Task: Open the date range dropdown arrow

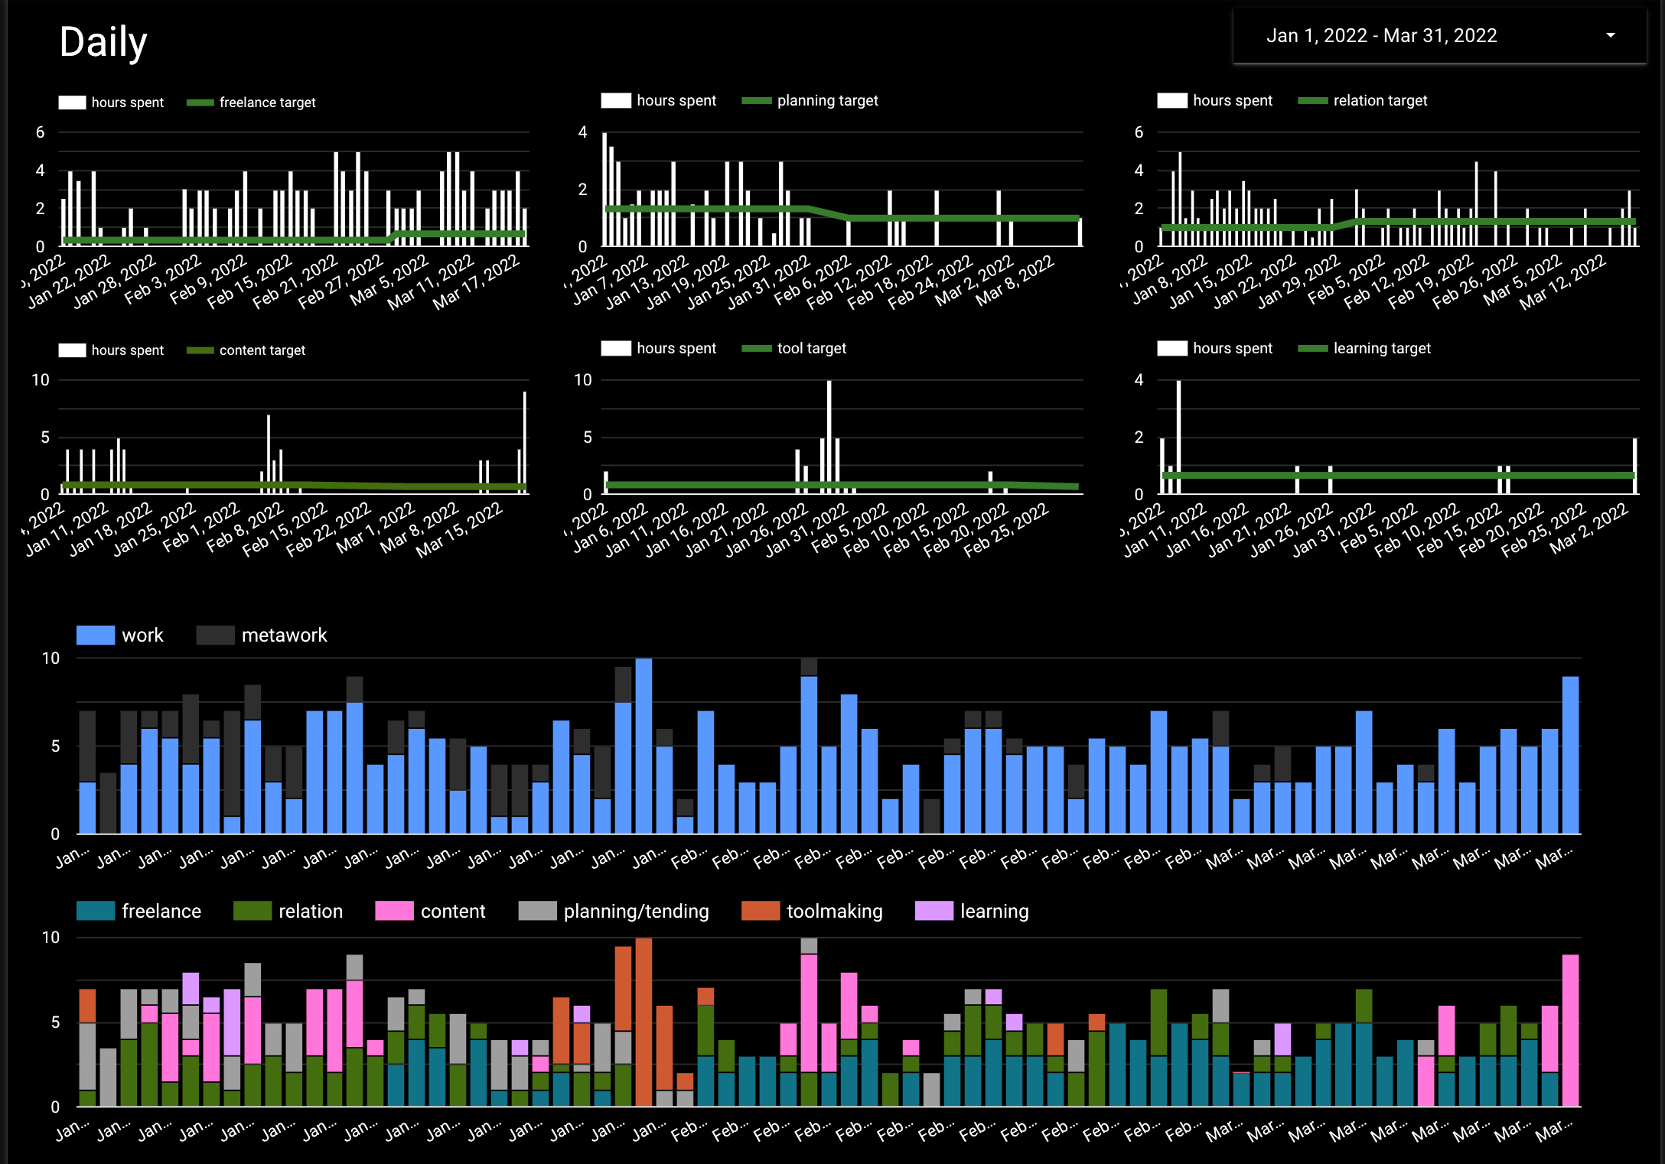Action: pyautogui.click(x=1611, y=35)
